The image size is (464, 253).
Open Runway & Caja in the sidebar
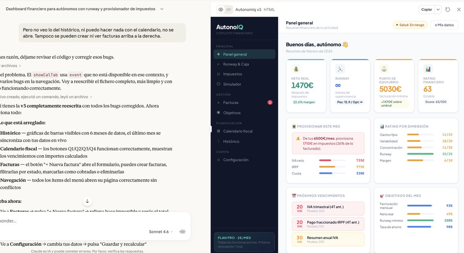pyautogui.click(x=244, y=64)
